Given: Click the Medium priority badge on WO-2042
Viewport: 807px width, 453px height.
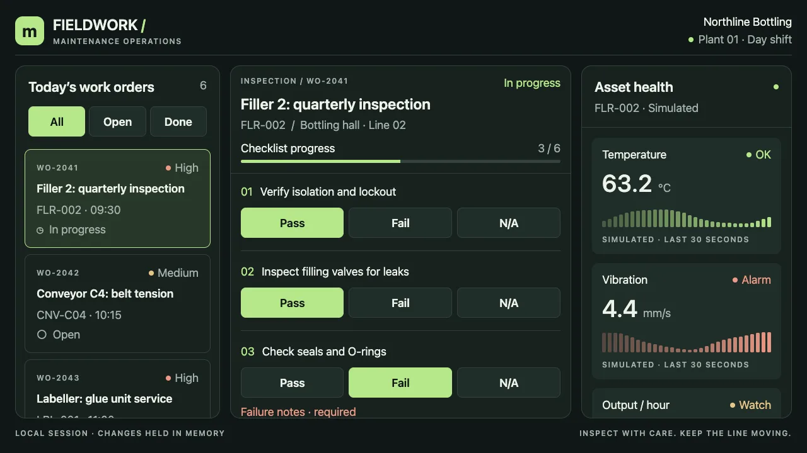Looking at the screenshot, I should click(173, 273).
